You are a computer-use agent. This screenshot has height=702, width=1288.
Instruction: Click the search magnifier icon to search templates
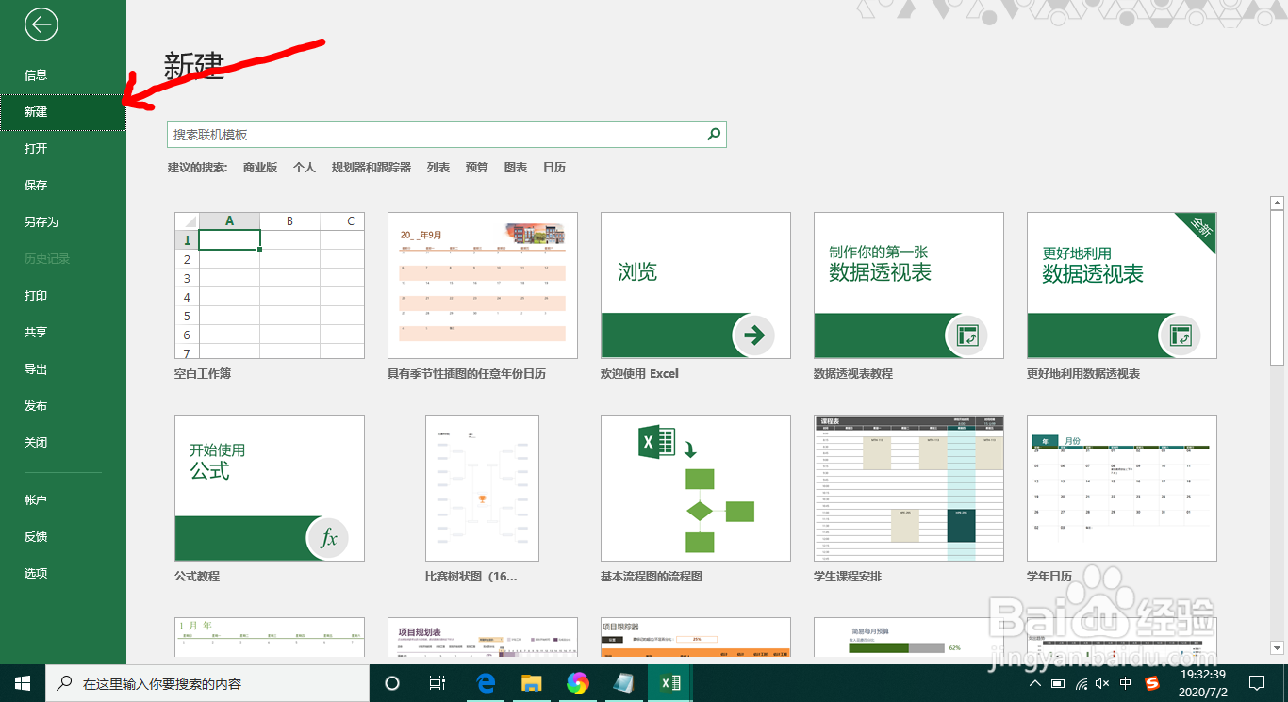coord(714,134)
